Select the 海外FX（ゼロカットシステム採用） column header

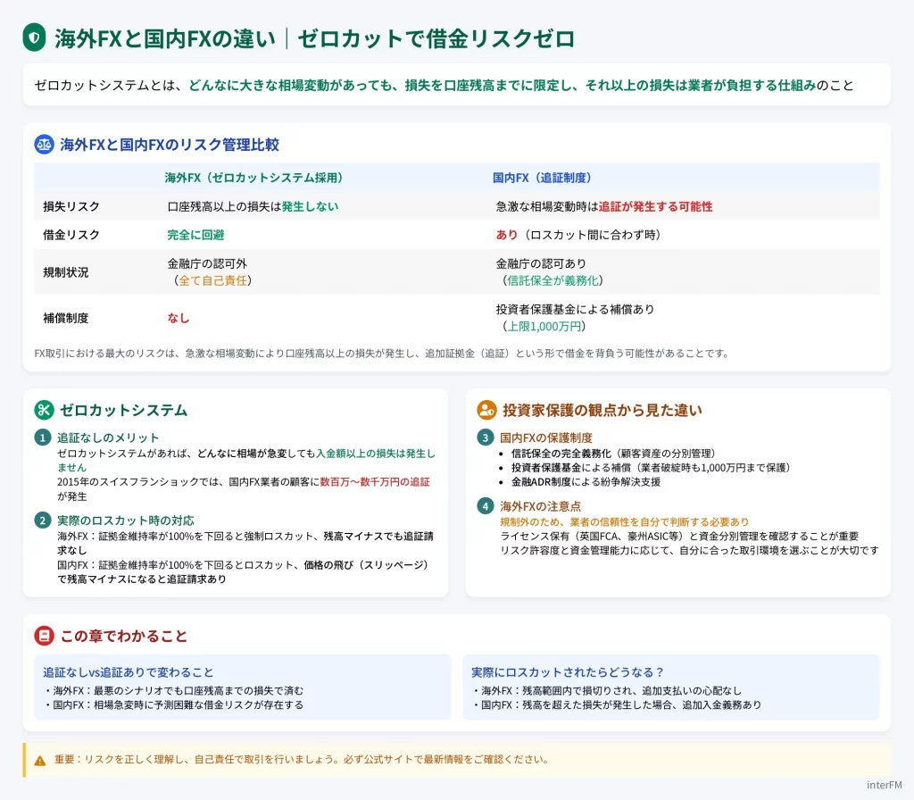click(x=253, y=178)
